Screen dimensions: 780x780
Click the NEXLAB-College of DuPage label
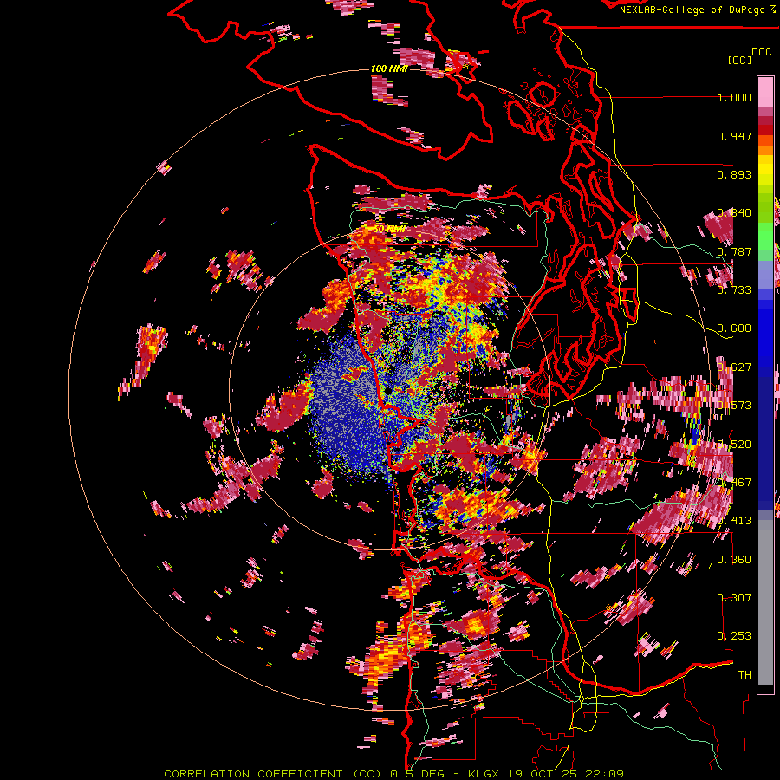(x=698, y=10)
